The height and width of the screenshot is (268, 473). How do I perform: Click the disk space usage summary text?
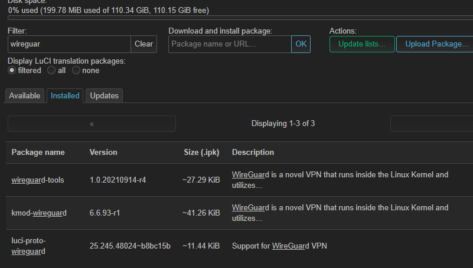pyautogui.click(x=109, y=10)
